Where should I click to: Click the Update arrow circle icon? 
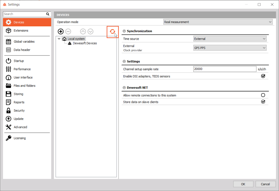click(x=8, y=119)
